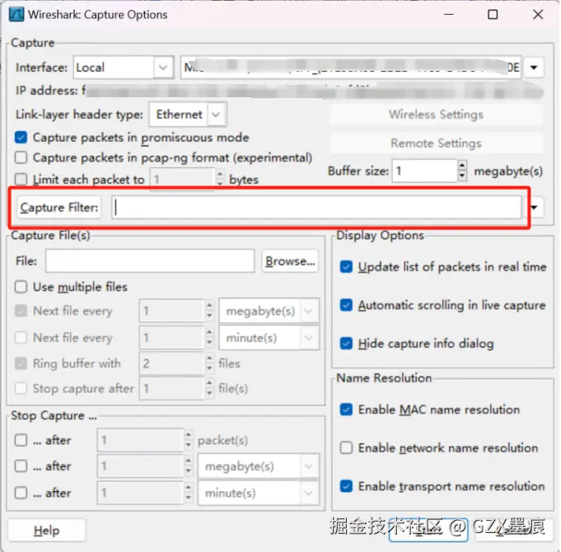Minimize the Capture Options window

[449, 15]
